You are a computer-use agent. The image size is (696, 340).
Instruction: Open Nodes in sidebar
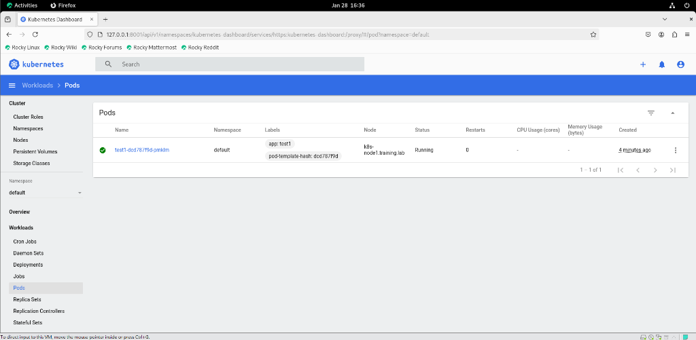pos(20,140)
